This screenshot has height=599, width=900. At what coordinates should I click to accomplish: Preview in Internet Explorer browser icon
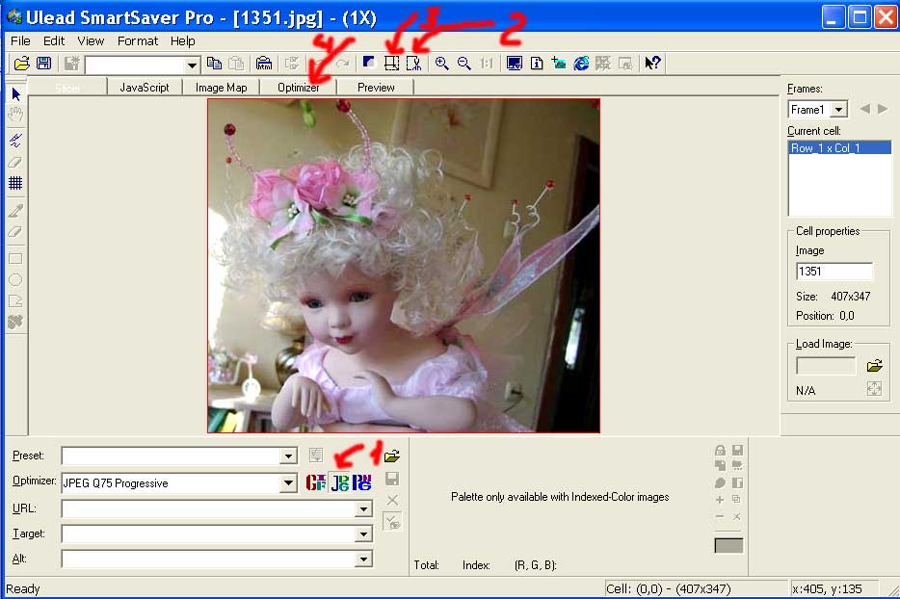coord(581,64)
